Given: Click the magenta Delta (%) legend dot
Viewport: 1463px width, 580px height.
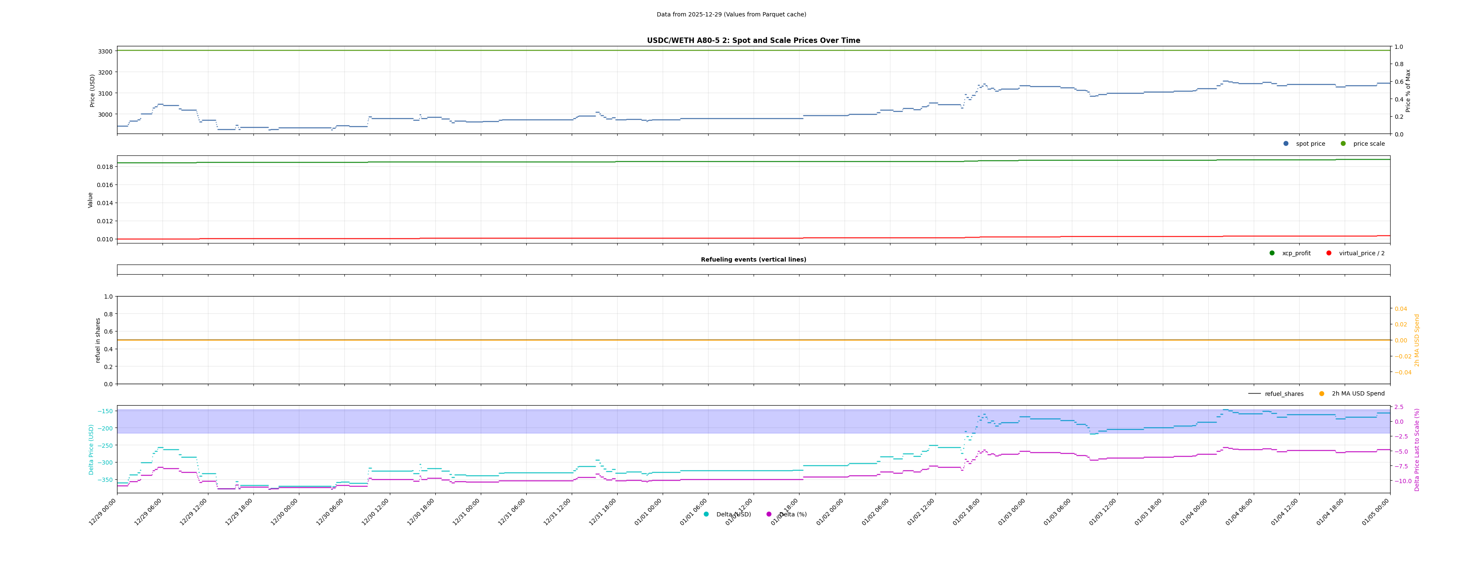Looking at the screenshot, I should tap(769, 515).
